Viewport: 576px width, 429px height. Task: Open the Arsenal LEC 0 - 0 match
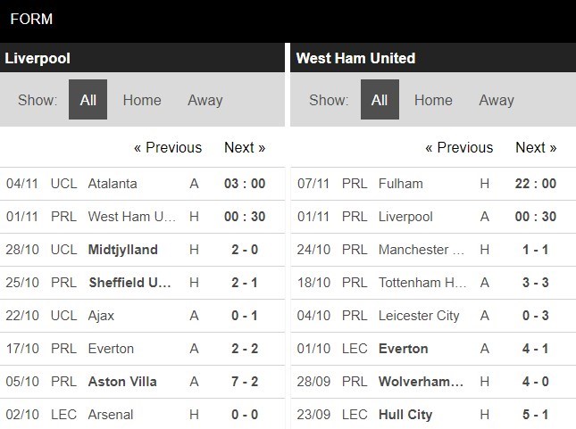[x=142, y=415]
